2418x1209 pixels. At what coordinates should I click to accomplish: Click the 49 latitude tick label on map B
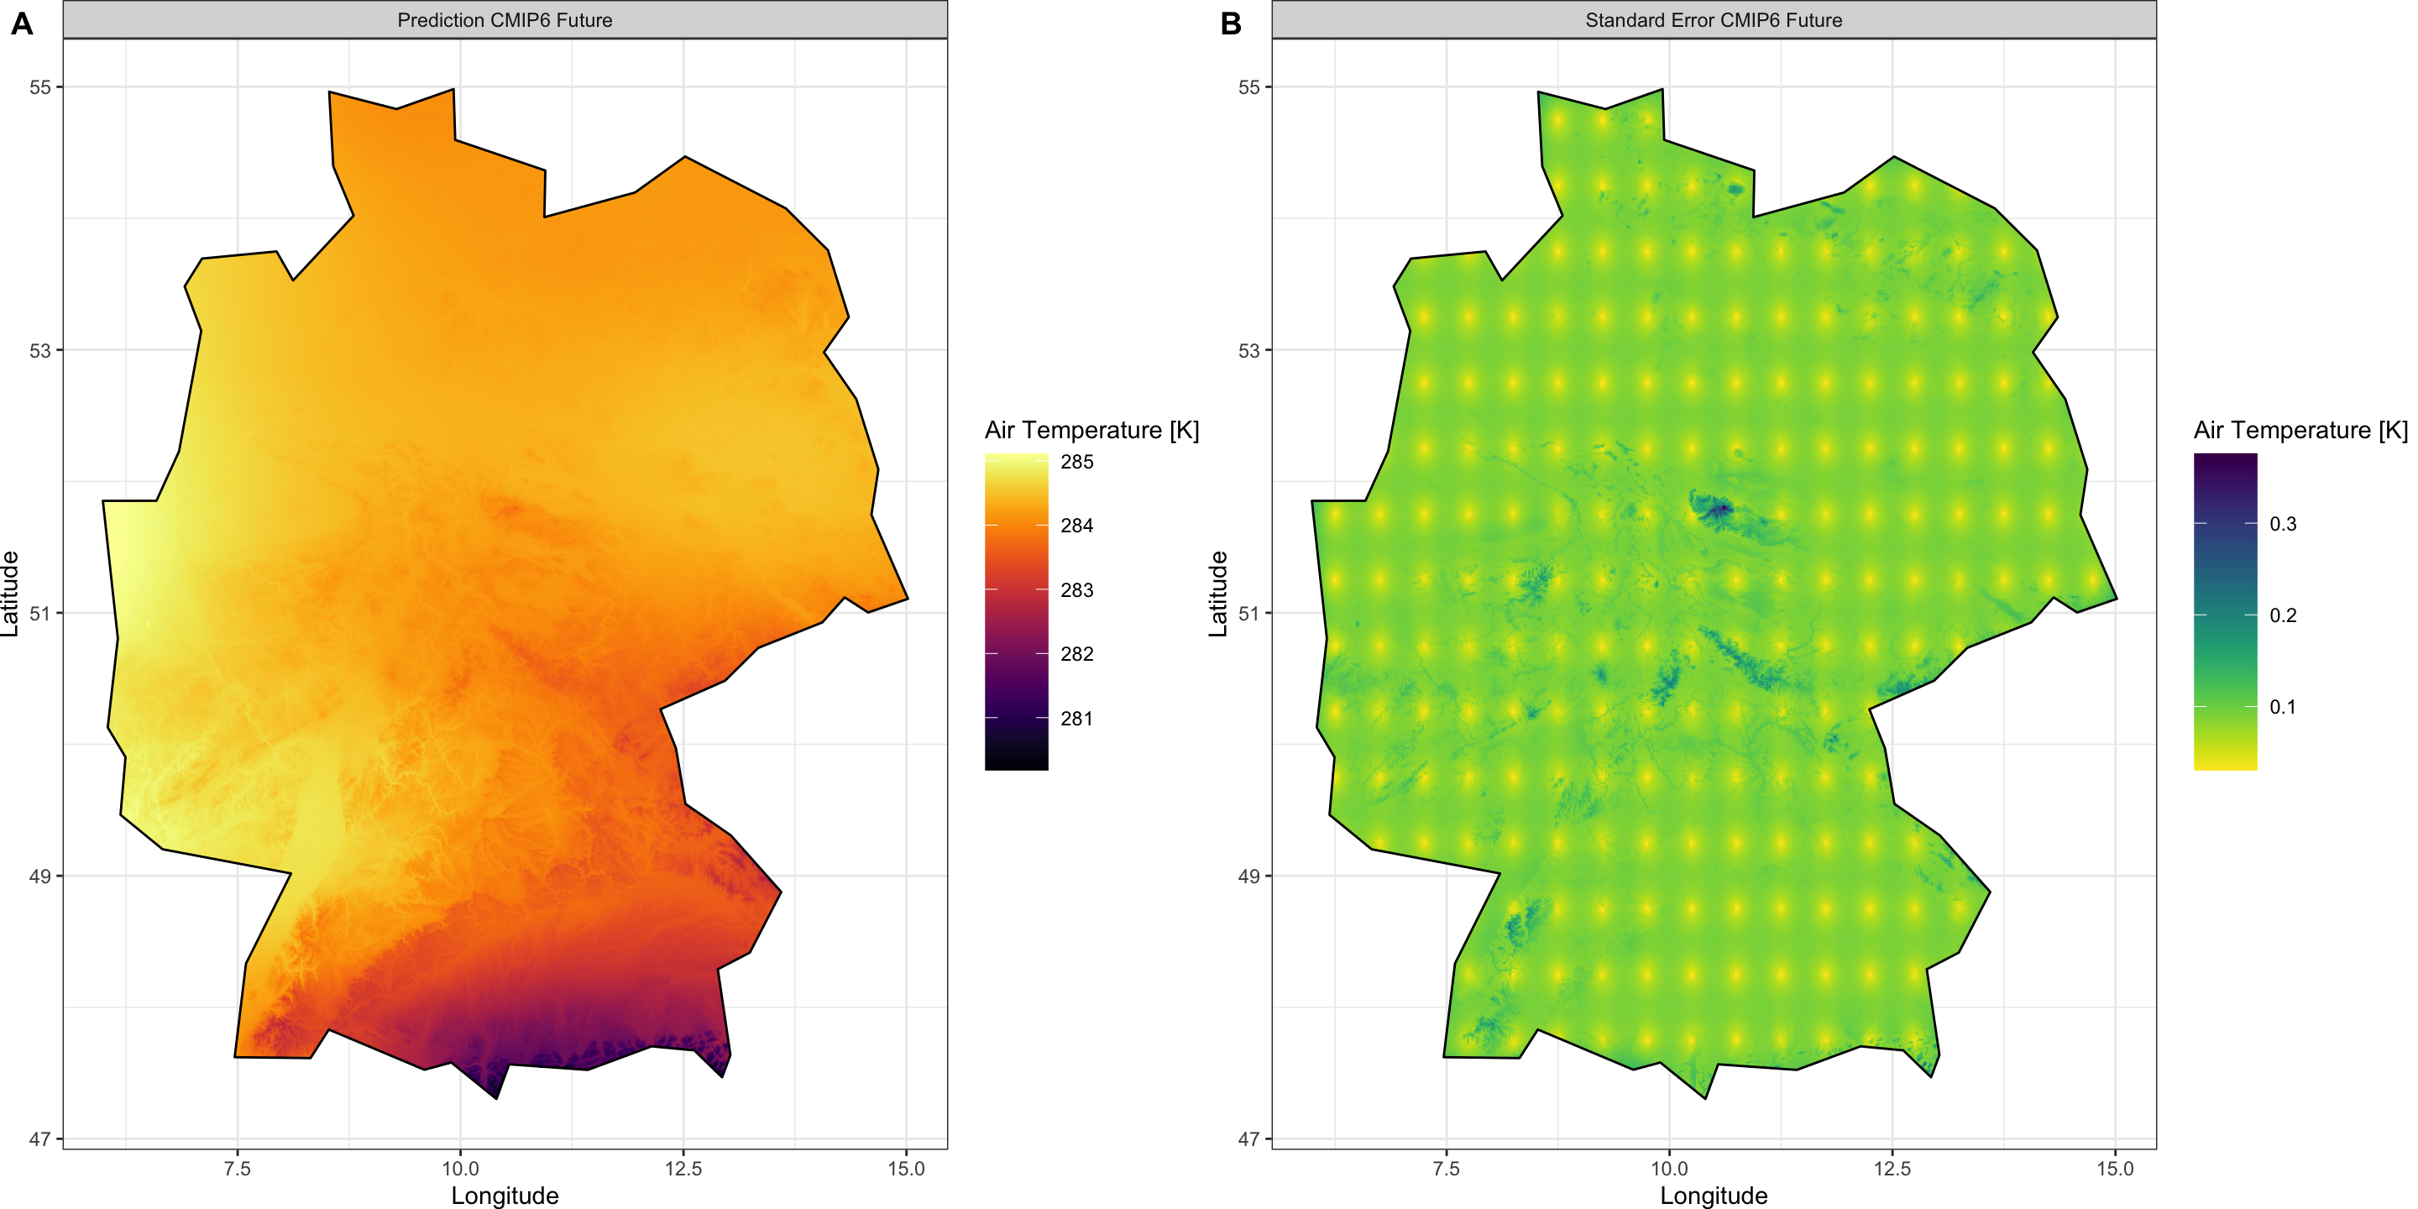[1248, 876]
